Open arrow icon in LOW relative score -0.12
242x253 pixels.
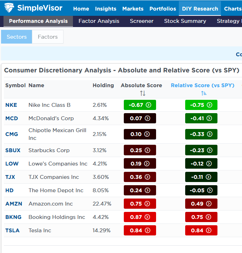[209, 164]
